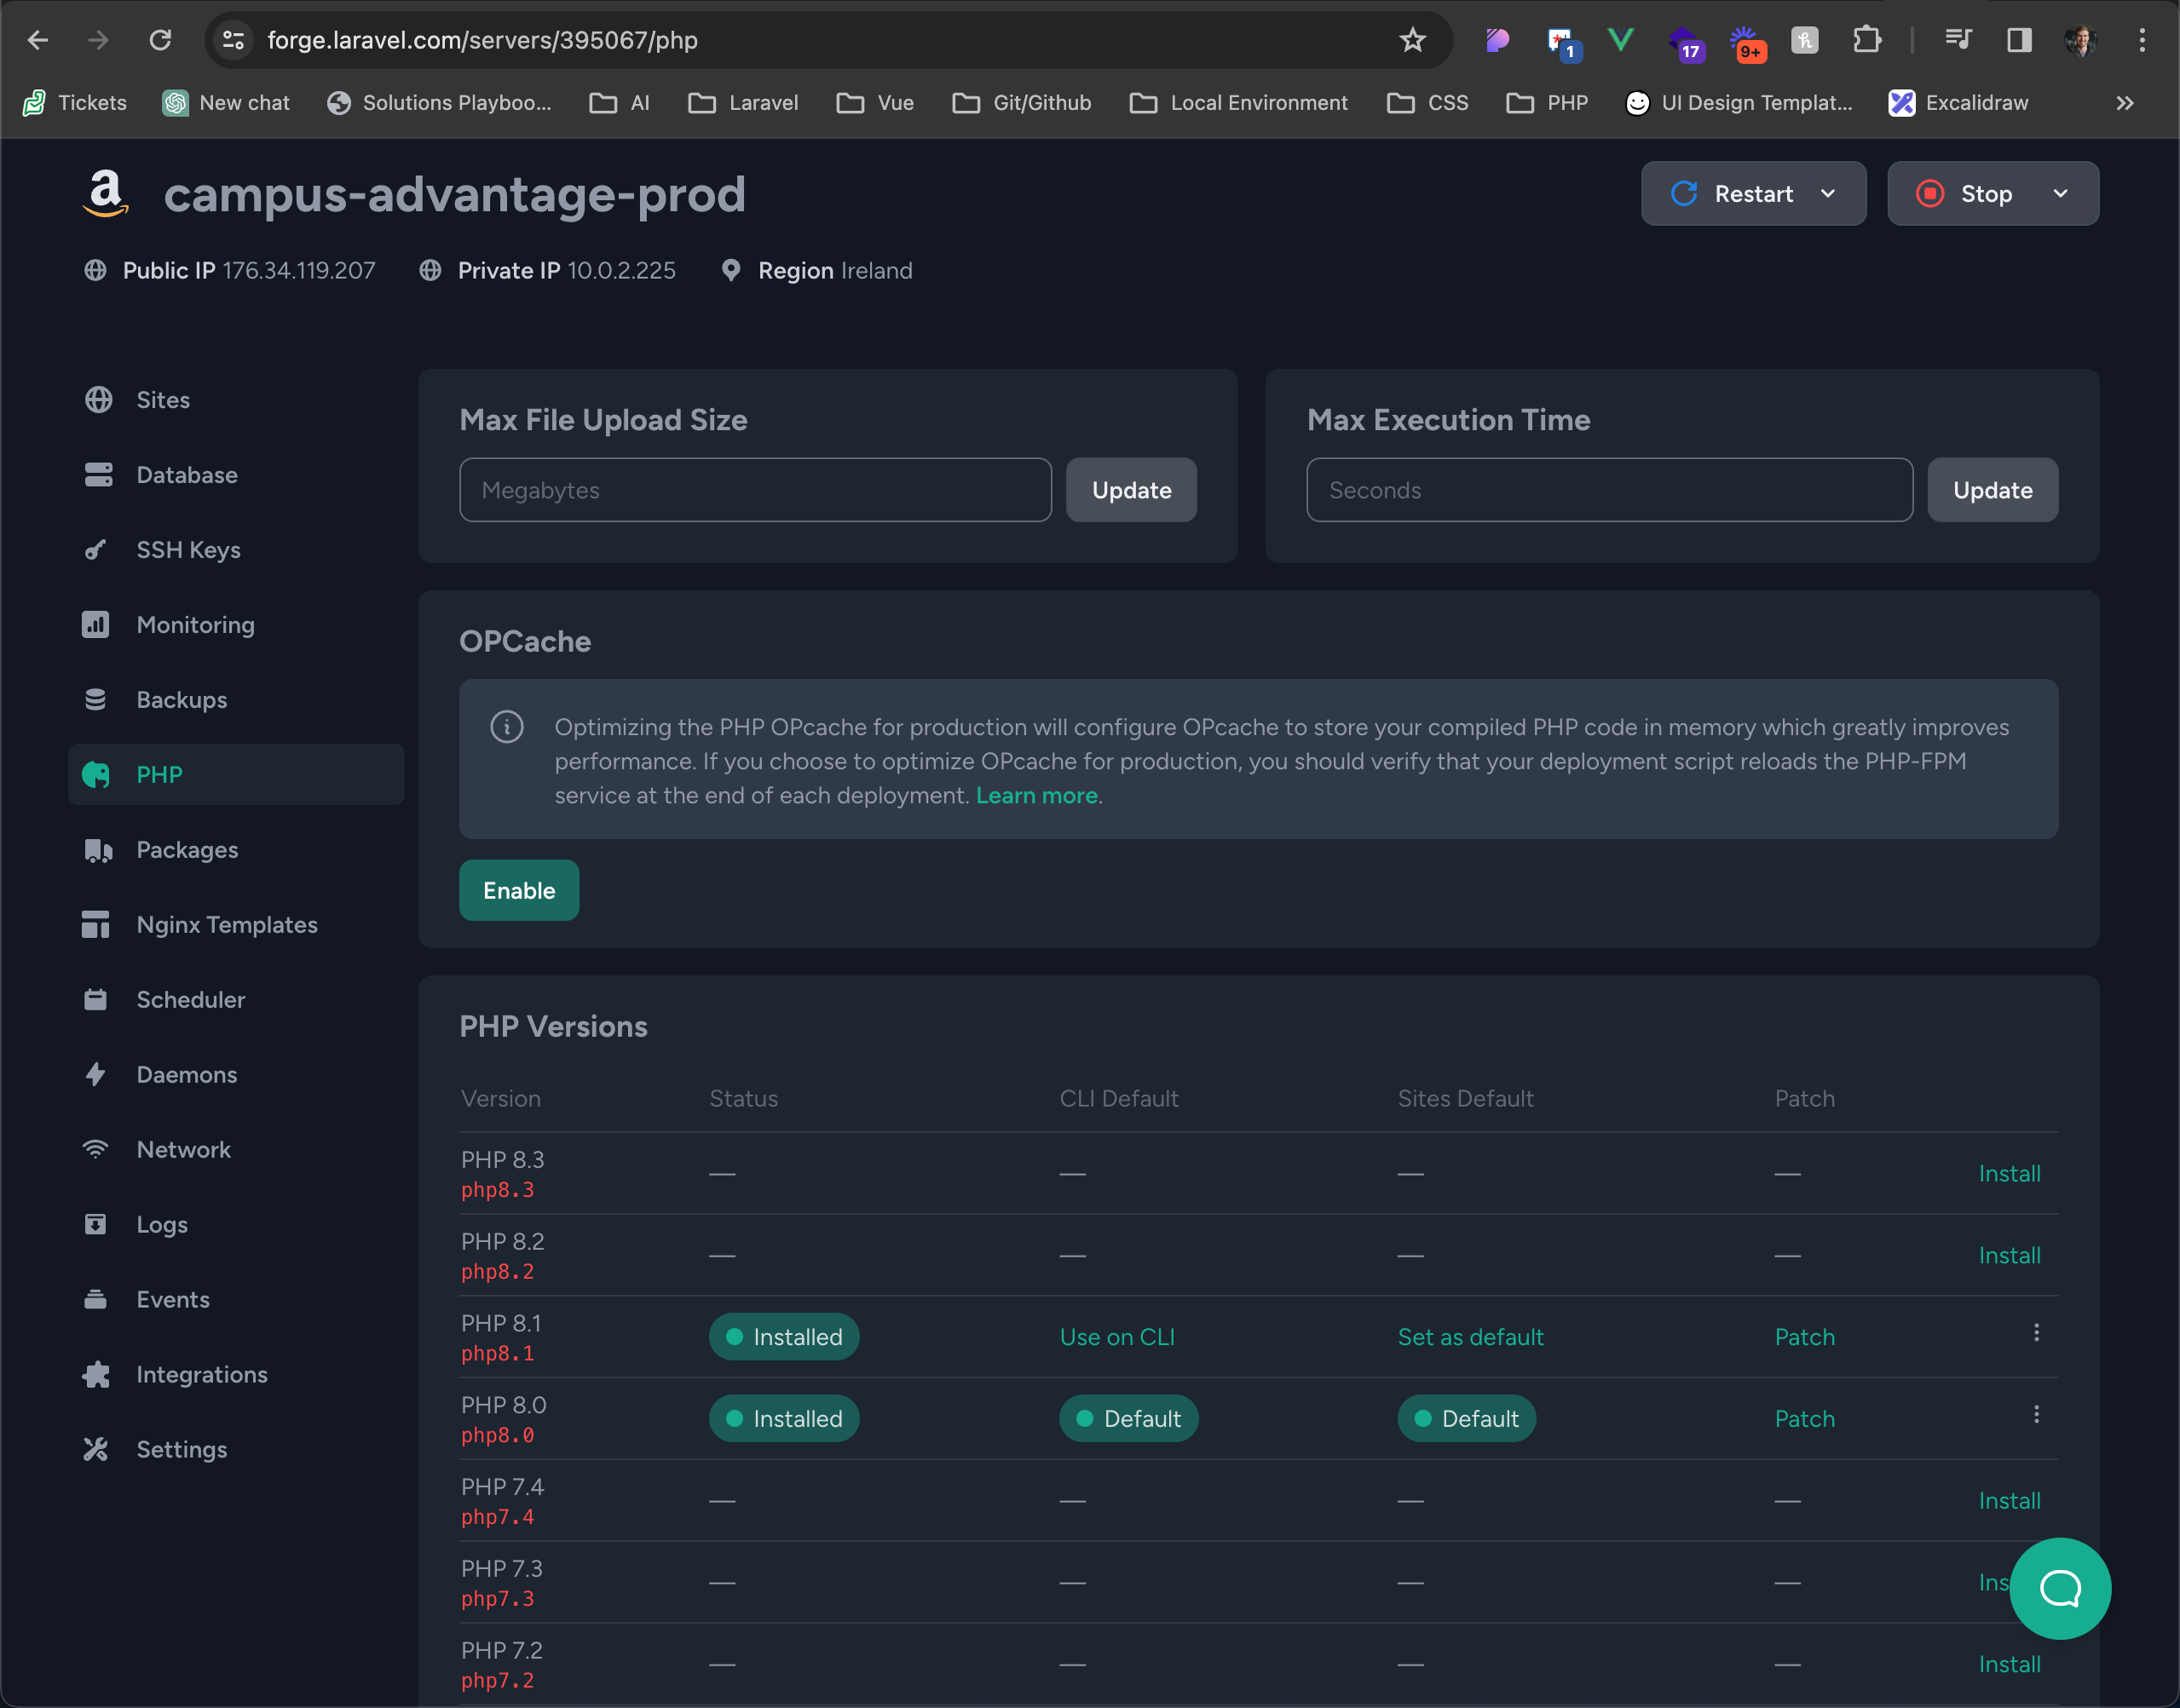
Task: Enable OPCache with the Enable button
Action: pos(518,890)
